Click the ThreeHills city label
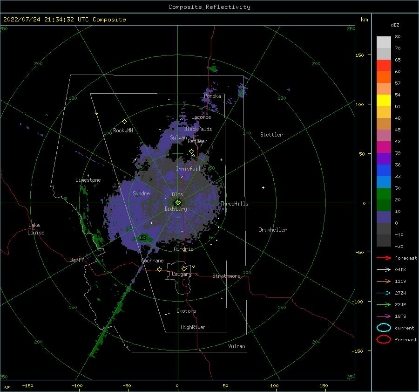 pos(234,204)
